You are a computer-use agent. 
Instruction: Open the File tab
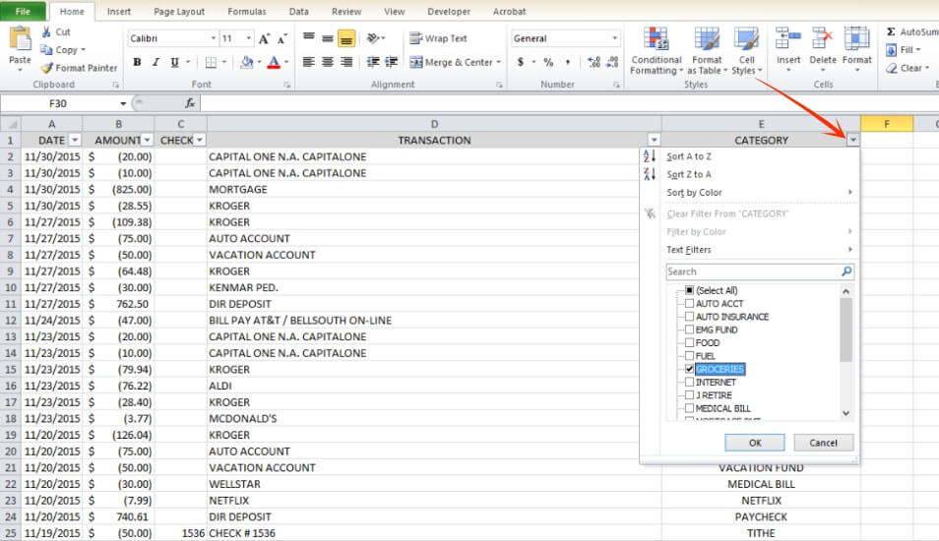pyautogui.click(x=23, y=12)
